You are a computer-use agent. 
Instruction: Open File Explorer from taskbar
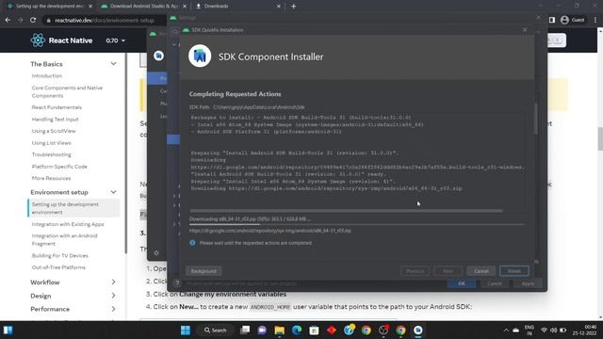click(280, 331)
